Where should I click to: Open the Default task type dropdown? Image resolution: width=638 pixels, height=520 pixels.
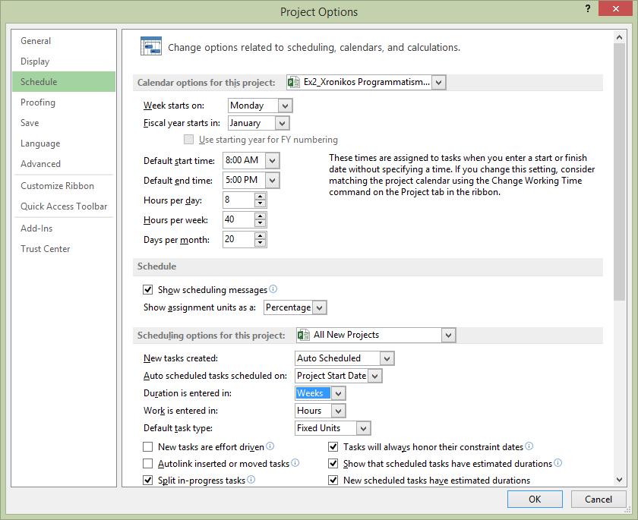[363, 428]
